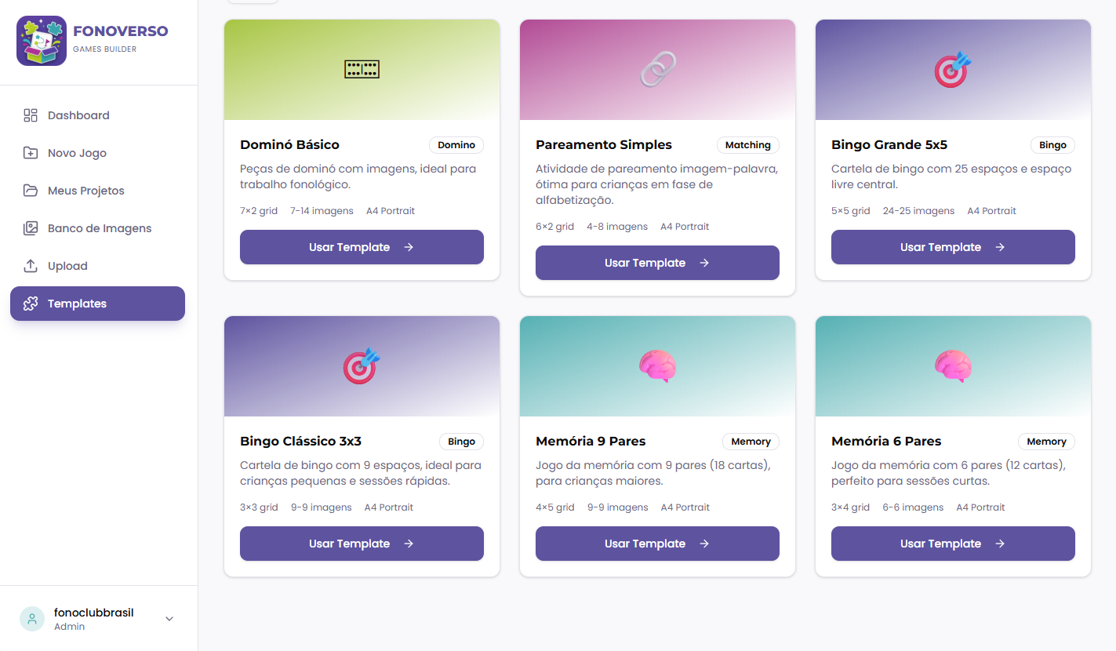The image size is (1116, 651).
Task: Go to Novo Jogo in sidebar
Action: pos(97,153)
